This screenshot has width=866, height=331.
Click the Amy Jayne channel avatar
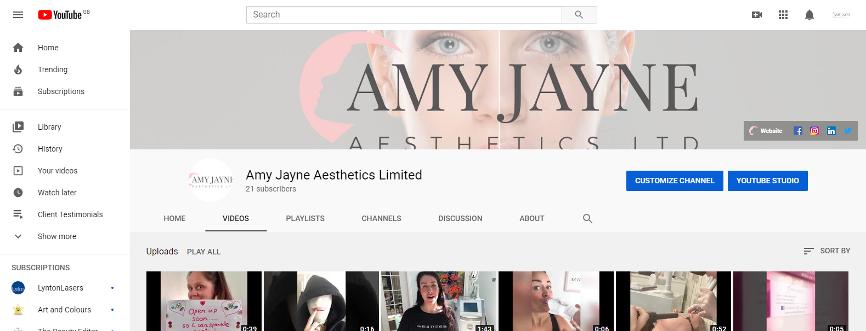pos(211,180)
